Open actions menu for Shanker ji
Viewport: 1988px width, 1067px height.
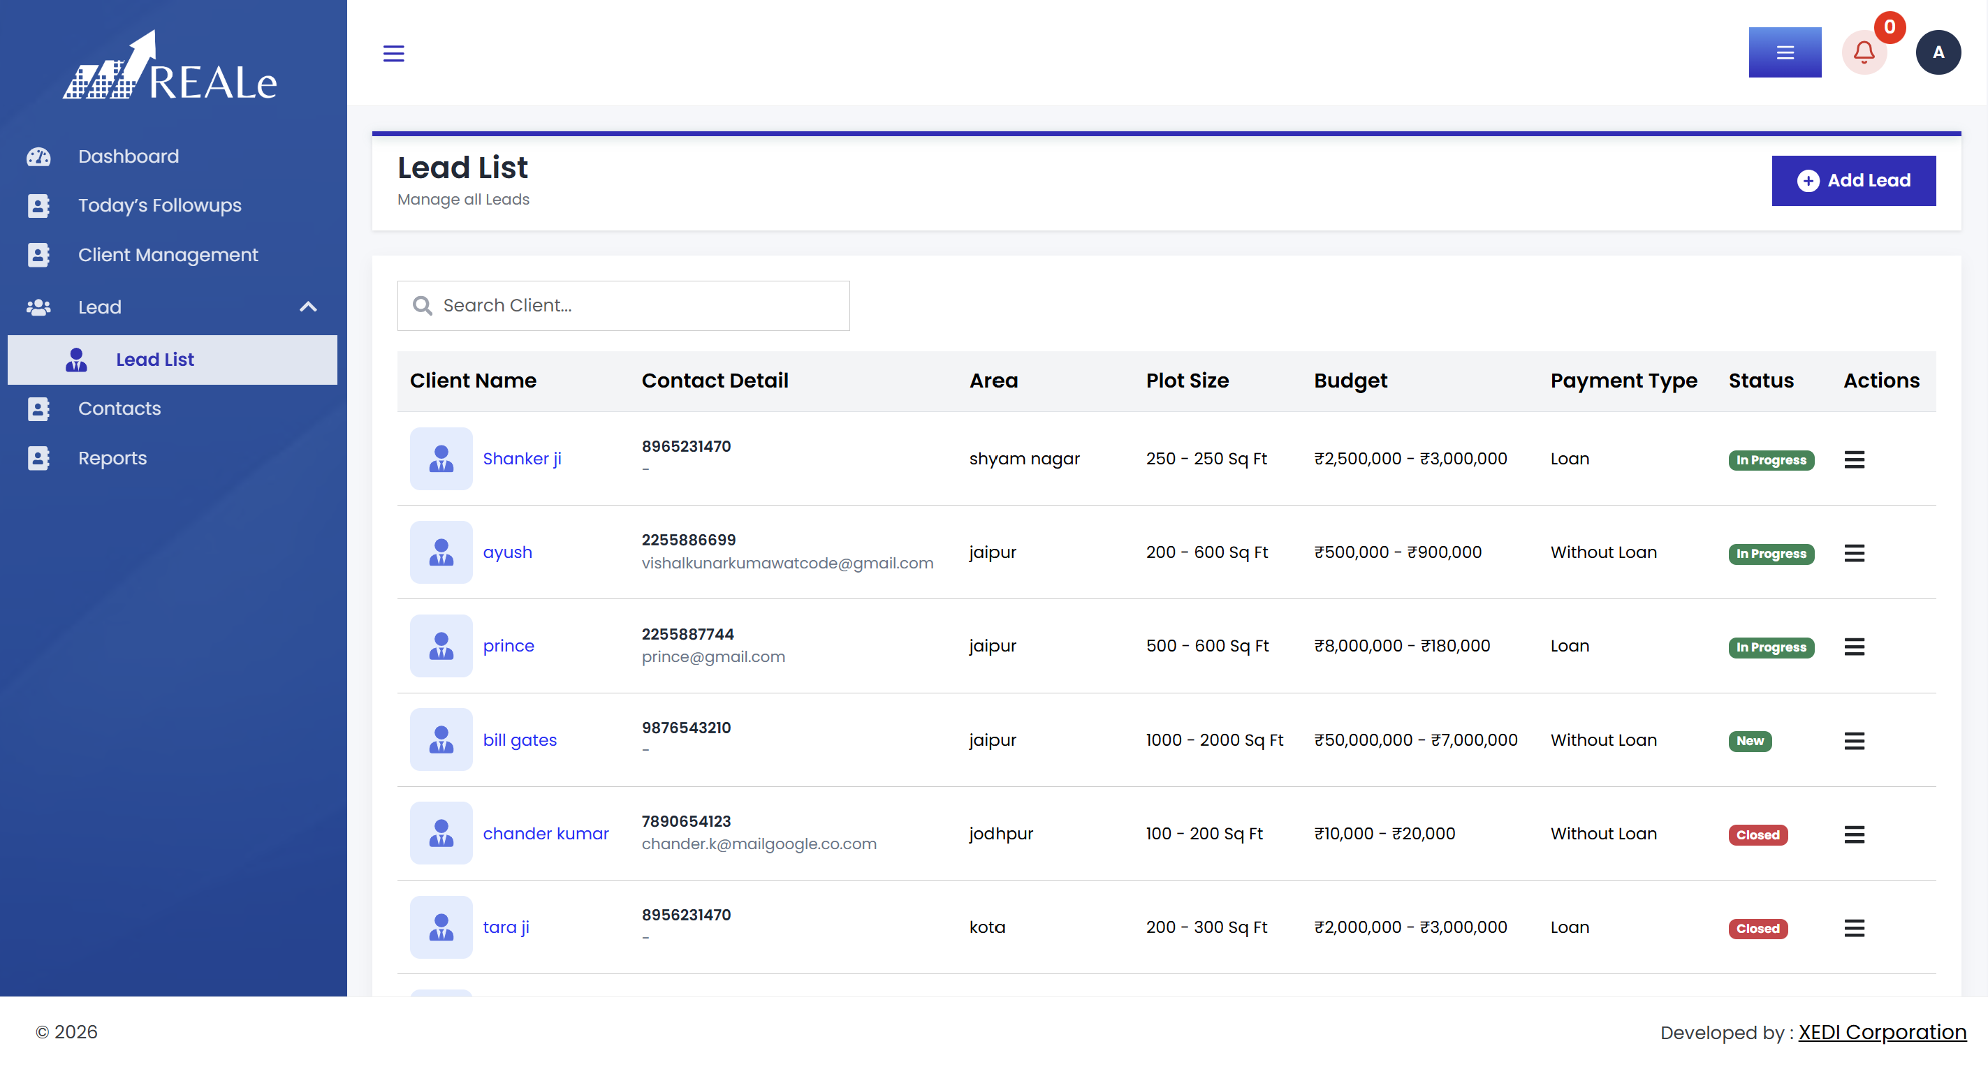pyautogui.click(x=1854, y=459)
